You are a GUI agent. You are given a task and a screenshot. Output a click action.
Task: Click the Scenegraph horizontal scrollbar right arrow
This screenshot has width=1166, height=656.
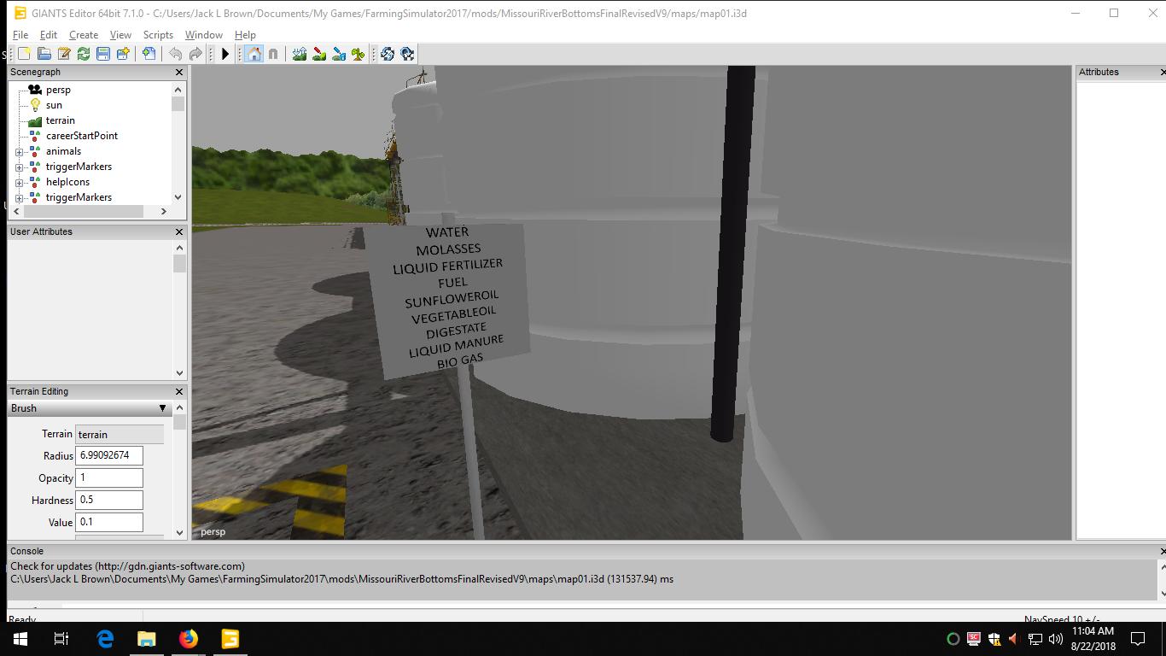click(x=163, y=211)
